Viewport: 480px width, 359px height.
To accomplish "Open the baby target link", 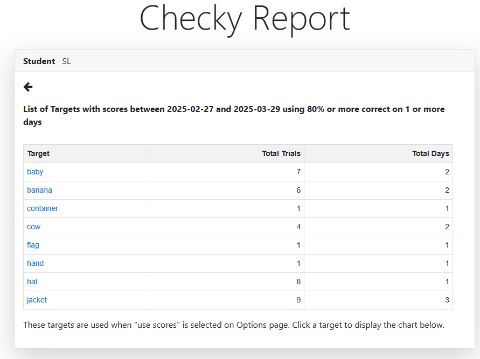I will 35,172.
